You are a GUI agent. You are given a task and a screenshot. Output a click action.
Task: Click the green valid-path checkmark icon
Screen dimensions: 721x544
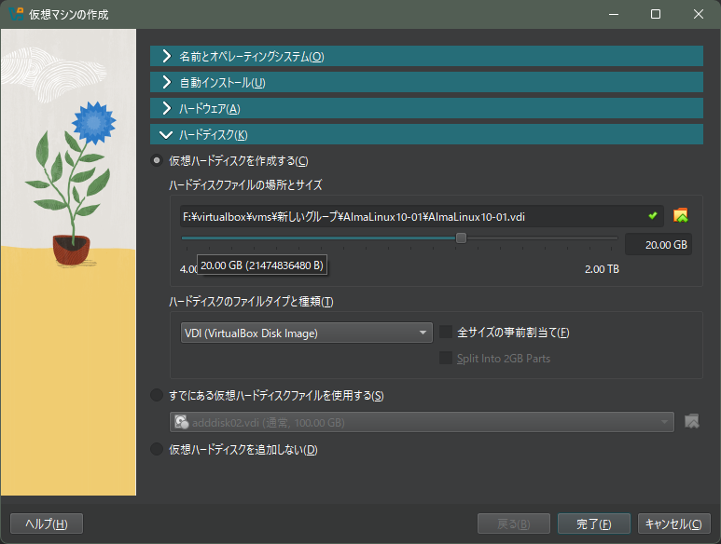(653, 216)
